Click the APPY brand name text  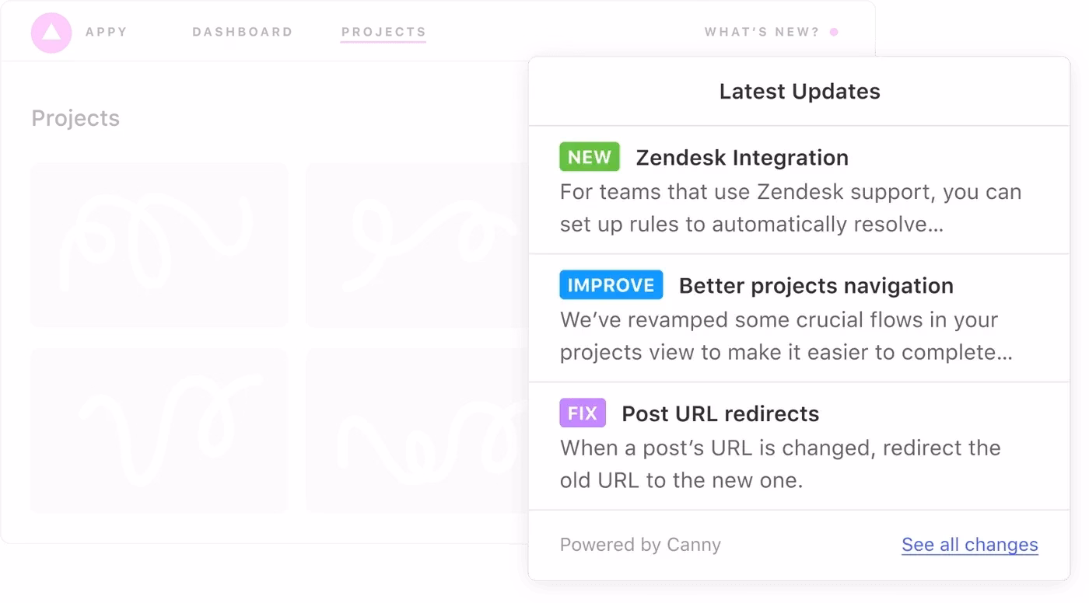107,33
